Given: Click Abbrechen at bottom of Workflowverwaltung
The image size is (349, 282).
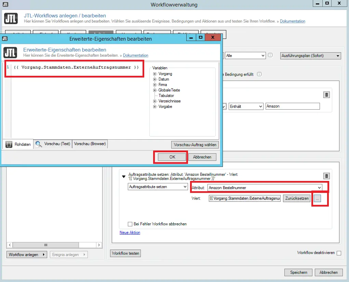Looking at the screenshot, I should [328, 272].
